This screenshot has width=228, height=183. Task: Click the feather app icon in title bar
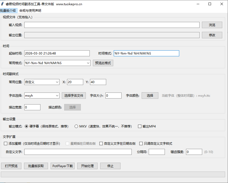pyautogui.click(x=3, y=4)
